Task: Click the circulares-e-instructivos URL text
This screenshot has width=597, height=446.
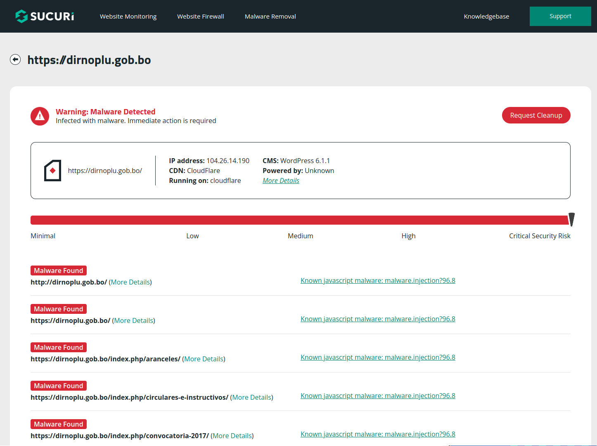Action: pyautogui.click(x=129, y=397)
